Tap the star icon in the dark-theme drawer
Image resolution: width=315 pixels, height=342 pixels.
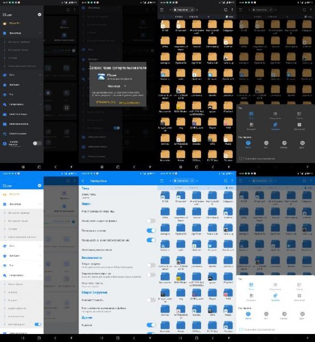click(5, 84)
